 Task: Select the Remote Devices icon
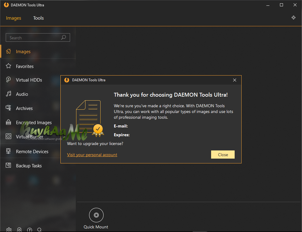(8, 151)
